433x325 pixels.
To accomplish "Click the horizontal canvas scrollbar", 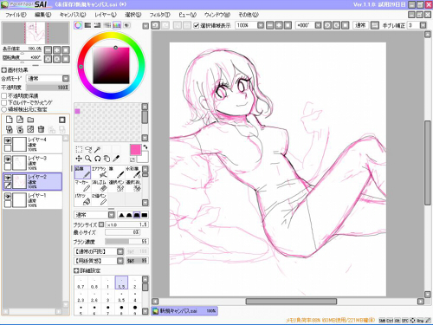I will tap(291, 302).
